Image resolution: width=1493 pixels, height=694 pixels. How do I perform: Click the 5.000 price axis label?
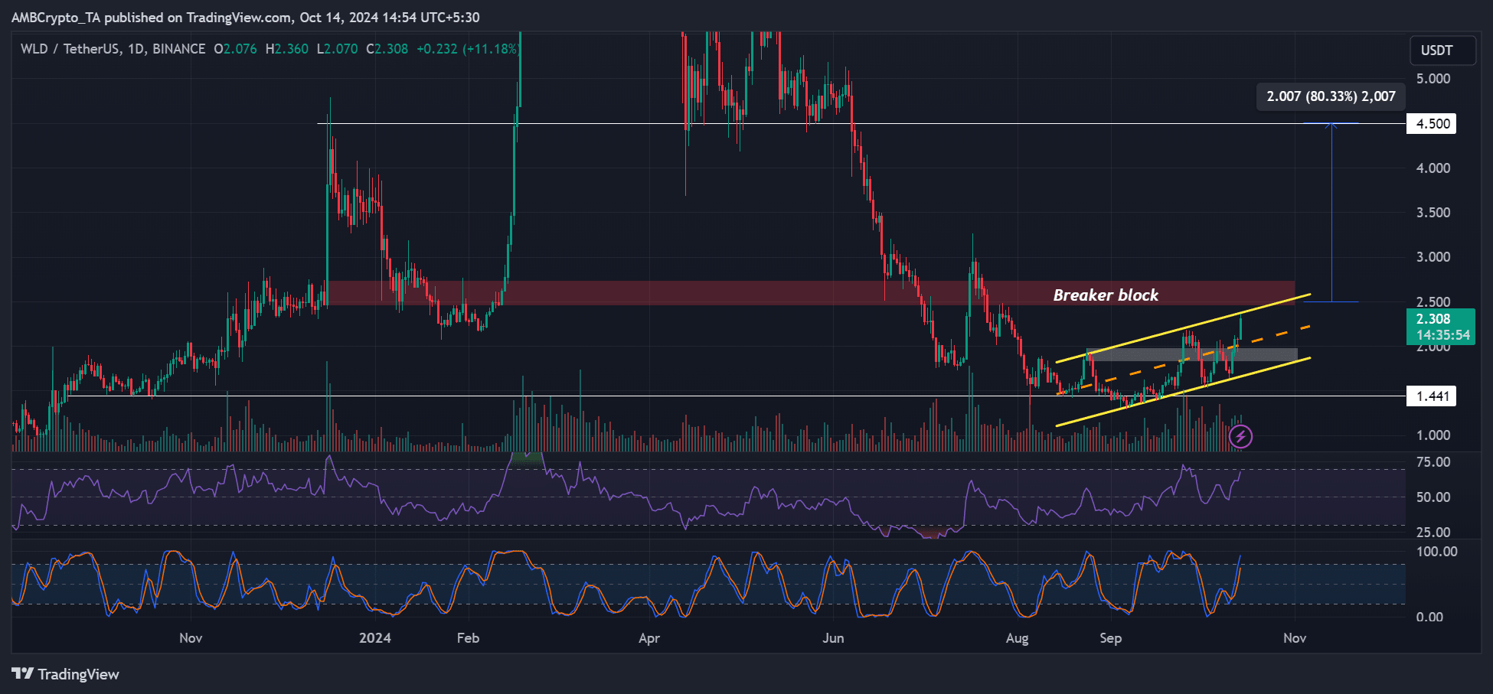(1433, 79)
